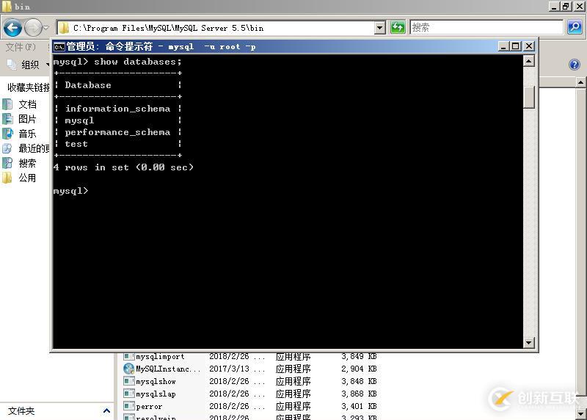Collapse the 文件夹 folders pane chevron

click(106, 411)
